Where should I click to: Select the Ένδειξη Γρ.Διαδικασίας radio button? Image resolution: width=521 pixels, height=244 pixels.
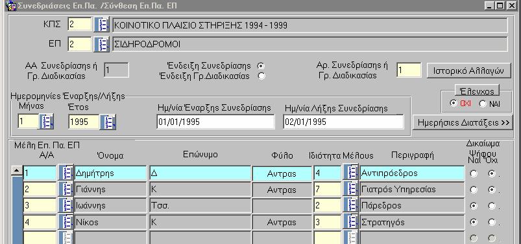[x=261, y=76]
